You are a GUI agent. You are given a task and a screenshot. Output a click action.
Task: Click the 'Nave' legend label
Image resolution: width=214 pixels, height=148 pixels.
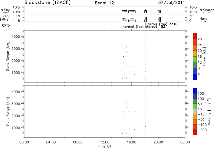(203, 19)
